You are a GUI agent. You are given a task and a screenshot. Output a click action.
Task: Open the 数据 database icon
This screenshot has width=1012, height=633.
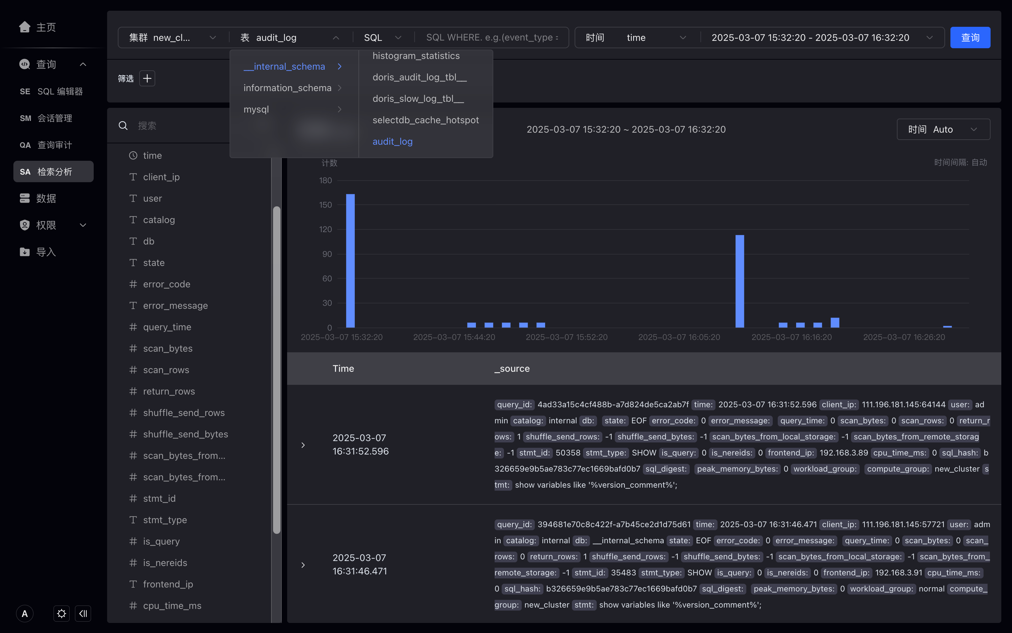[x=25, y=198]
